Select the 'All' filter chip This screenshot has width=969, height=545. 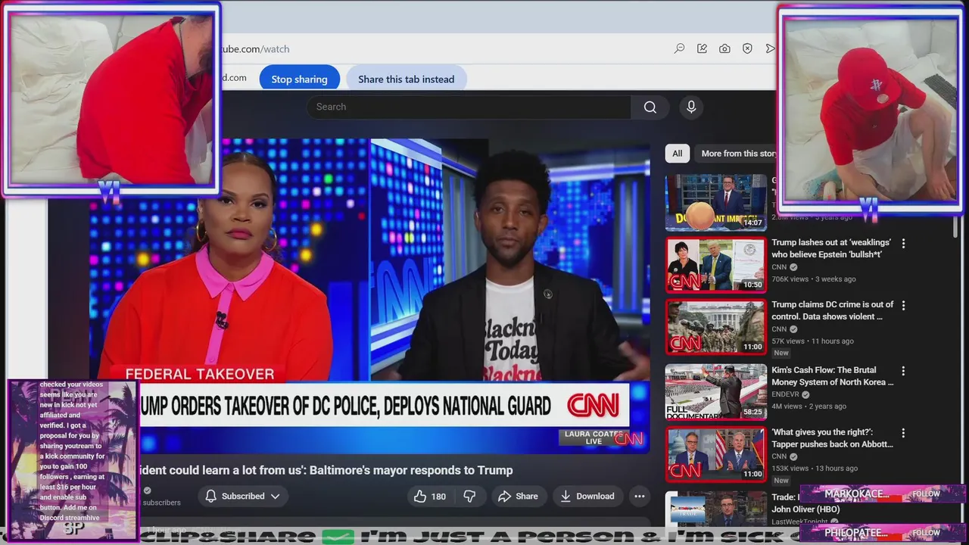pyautogui.click(x=677, y=154)
